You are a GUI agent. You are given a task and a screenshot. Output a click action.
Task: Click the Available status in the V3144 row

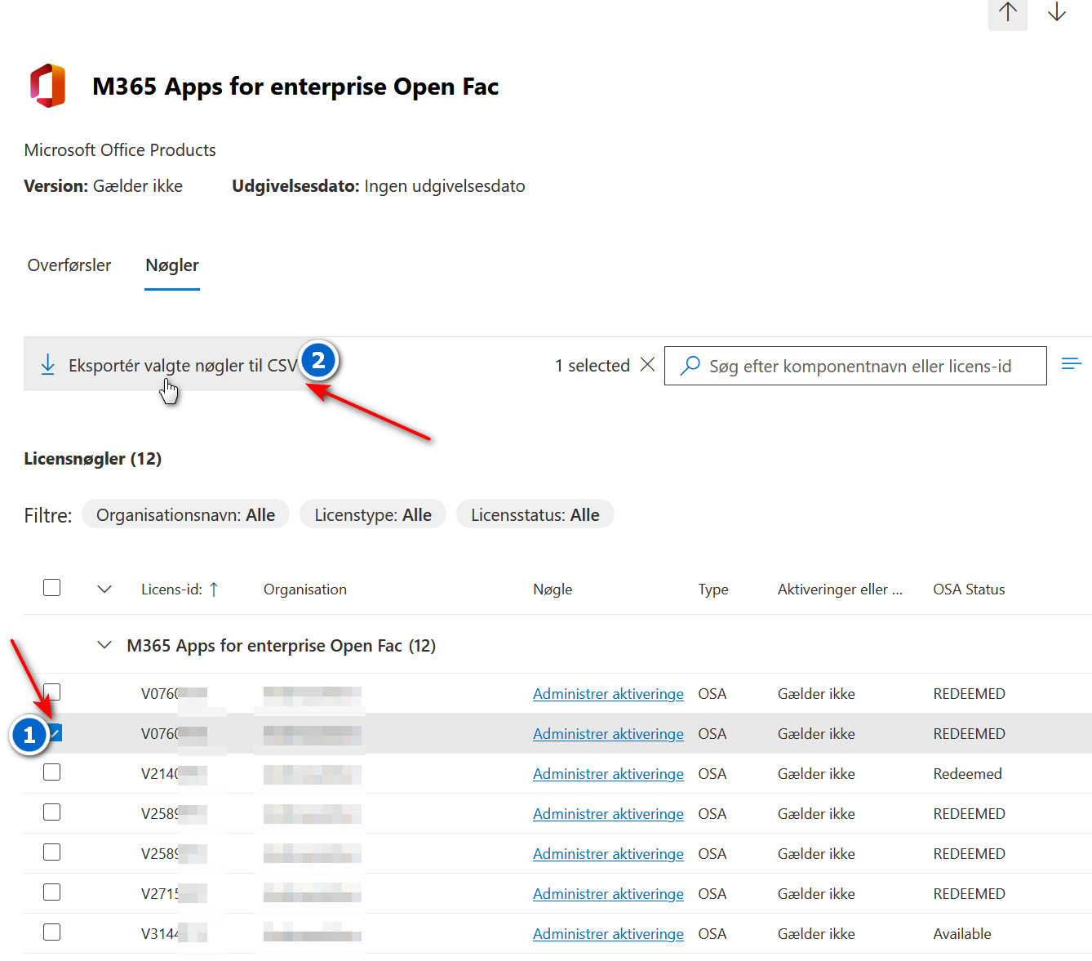(962, 934)
